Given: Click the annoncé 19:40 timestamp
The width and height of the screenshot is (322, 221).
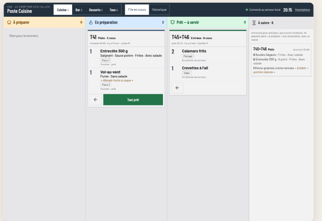Looking at the screenshot, I should [x=301, y=50].
